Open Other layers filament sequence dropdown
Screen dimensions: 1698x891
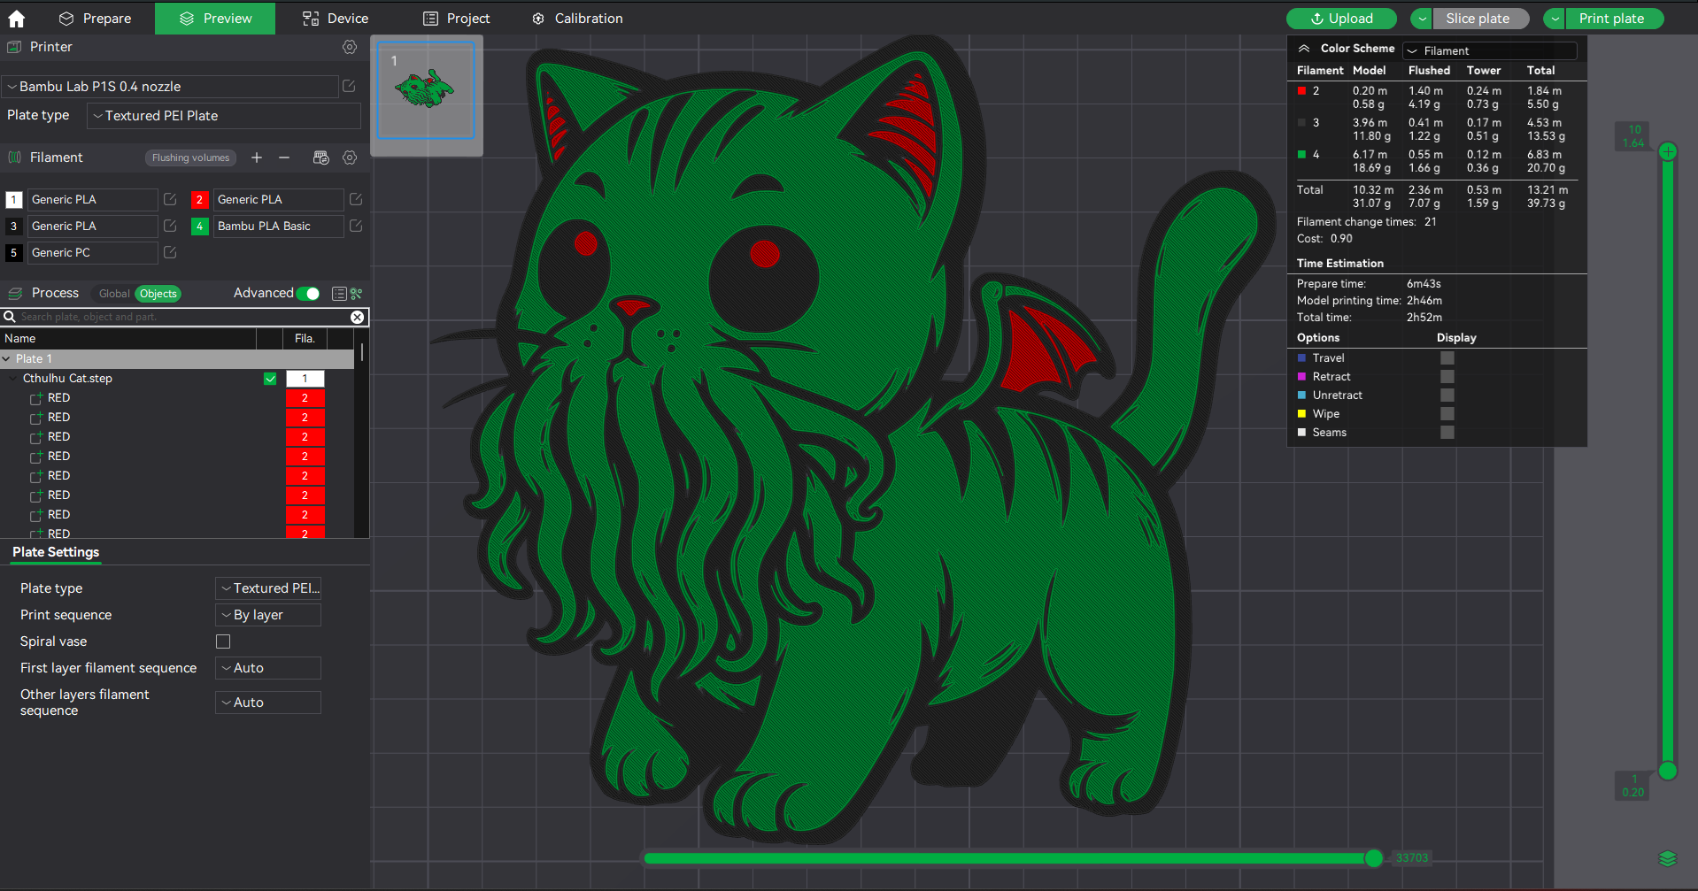point(268,703)
